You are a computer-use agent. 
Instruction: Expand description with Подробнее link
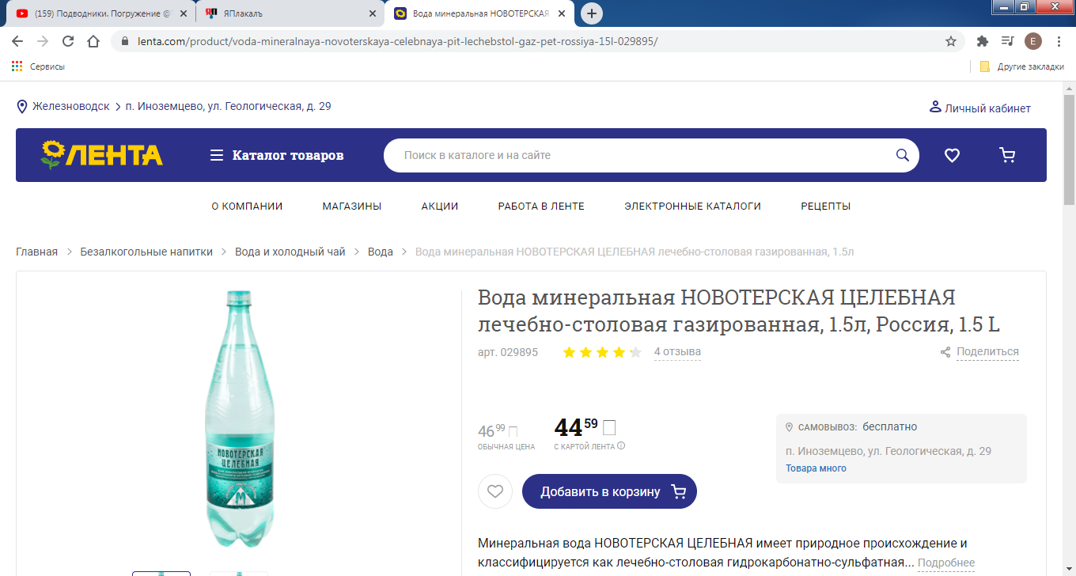click(946, 563)
